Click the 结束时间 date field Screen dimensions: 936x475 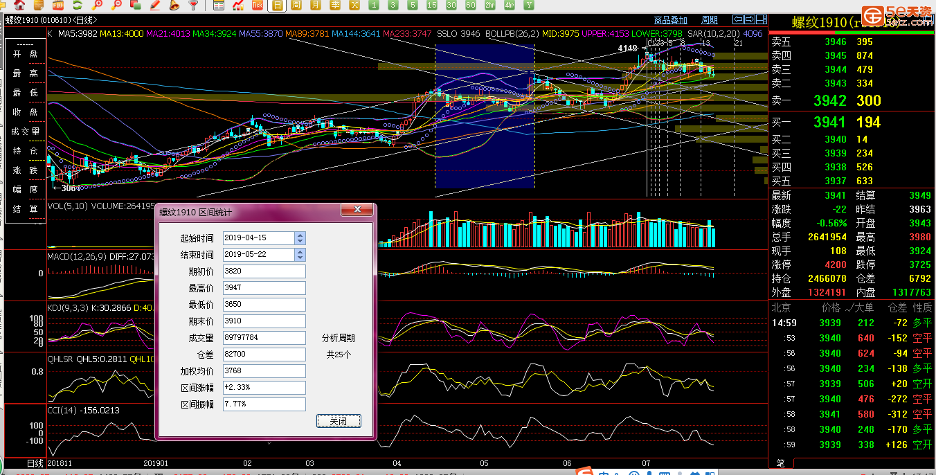[259, 255]
